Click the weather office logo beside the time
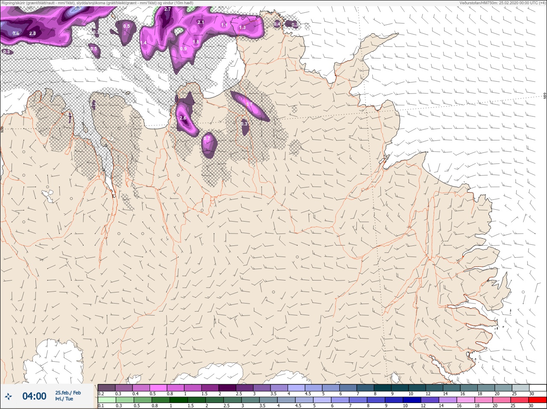 tap(8, 396)
